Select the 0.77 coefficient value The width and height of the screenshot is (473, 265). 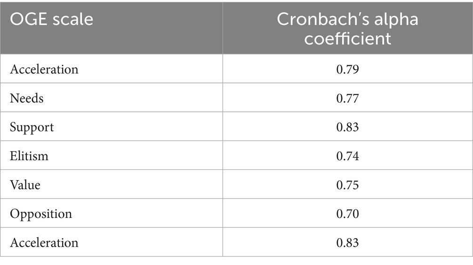click(x=347, y=98)
